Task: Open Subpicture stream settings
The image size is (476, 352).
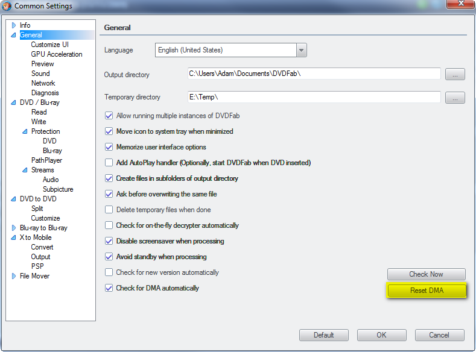Action: pos(58,189)
